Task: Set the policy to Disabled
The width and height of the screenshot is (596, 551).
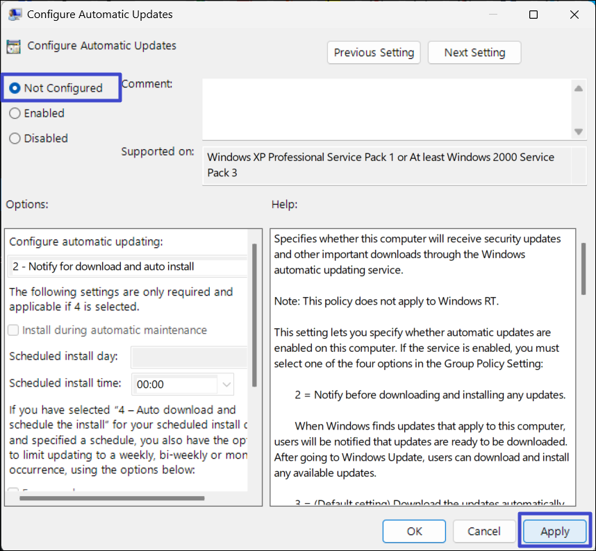Action: pyautogui.click(x=15, y=138)
